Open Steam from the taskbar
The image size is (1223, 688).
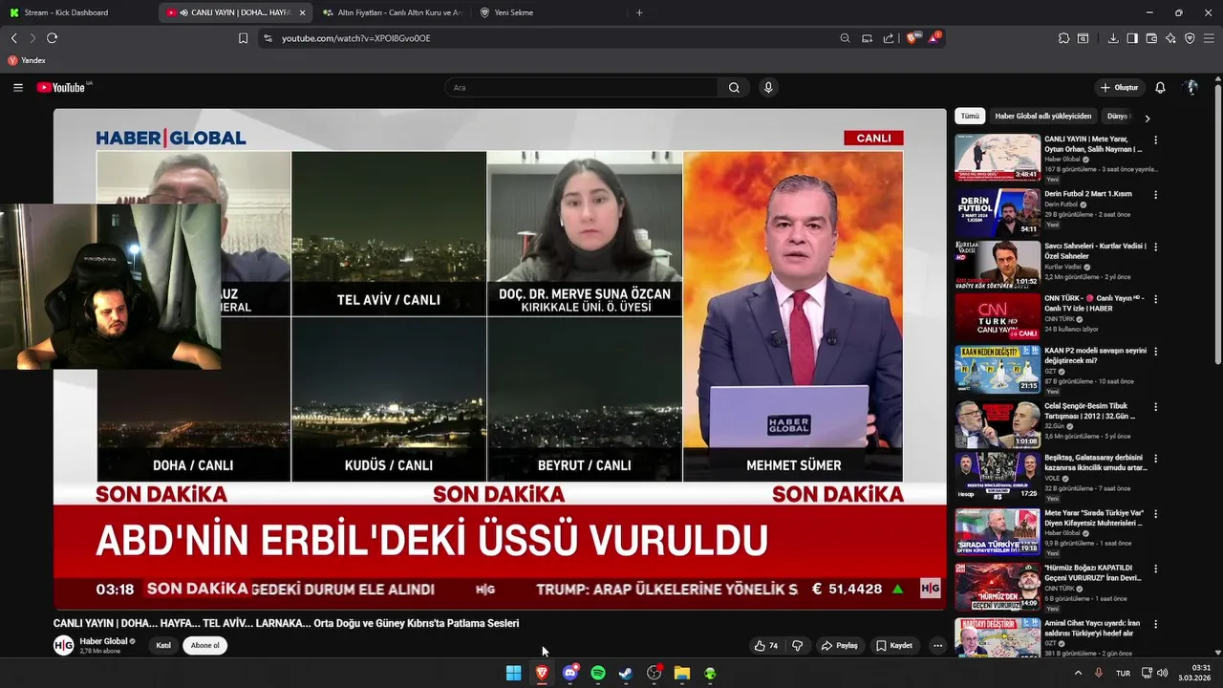pos(626,673)
